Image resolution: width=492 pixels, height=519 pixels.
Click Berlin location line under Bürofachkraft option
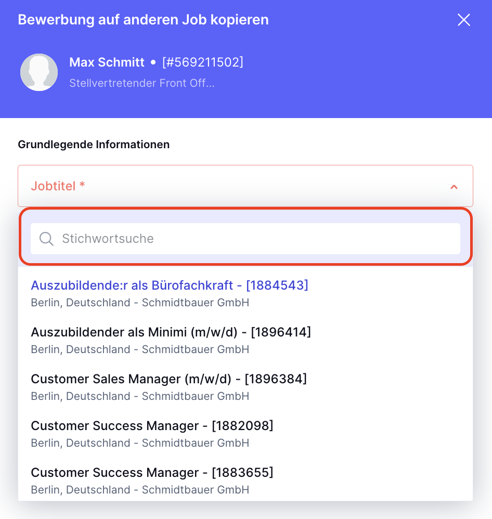[140, 303]
